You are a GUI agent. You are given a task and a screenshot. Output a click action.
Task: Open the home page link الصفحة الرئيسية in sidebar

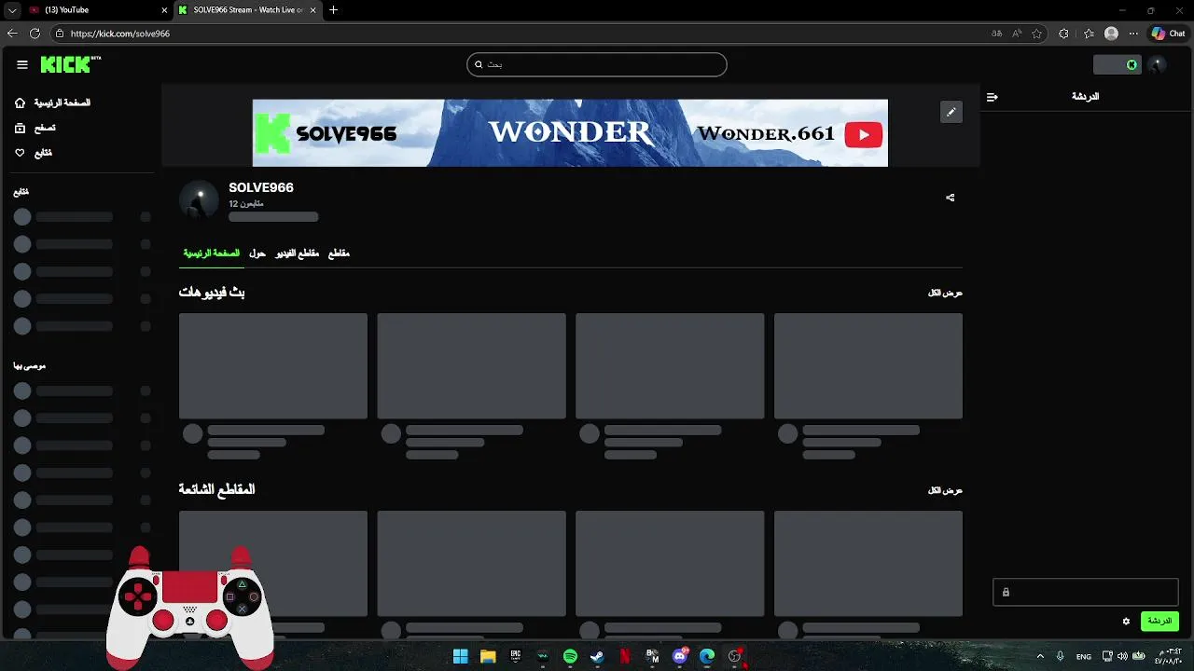53,103
